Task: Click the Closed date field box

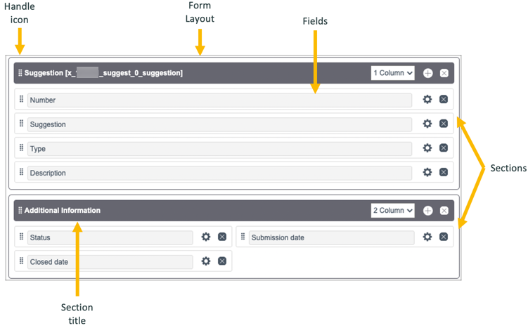Action: (110, 262)
